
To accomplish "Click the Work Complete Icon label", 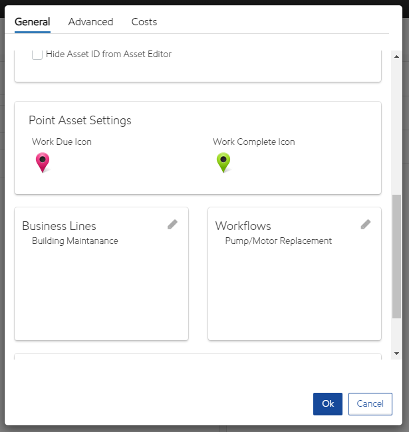I will point(253,142).
